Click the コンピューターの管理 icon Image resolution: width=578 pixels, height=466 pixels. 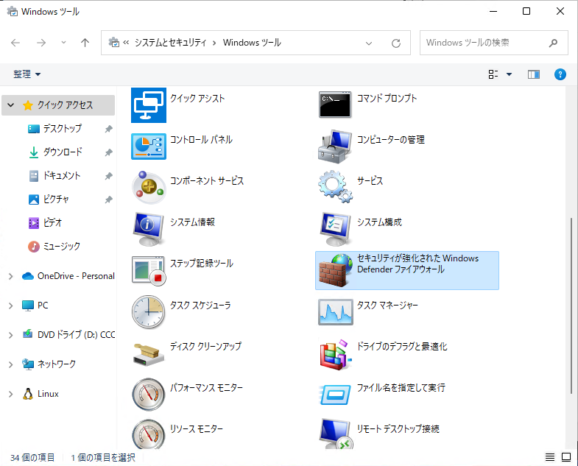pos(335,146)
